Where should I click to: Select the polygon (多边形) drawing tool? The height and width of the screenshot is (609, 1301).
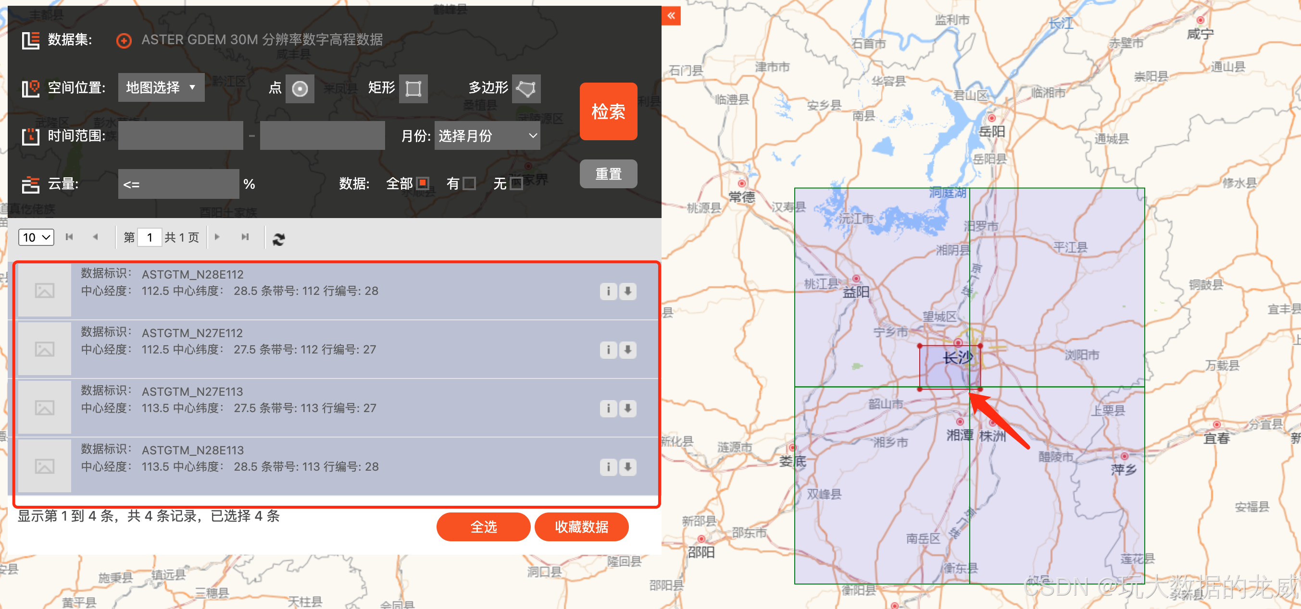point(526,89)
